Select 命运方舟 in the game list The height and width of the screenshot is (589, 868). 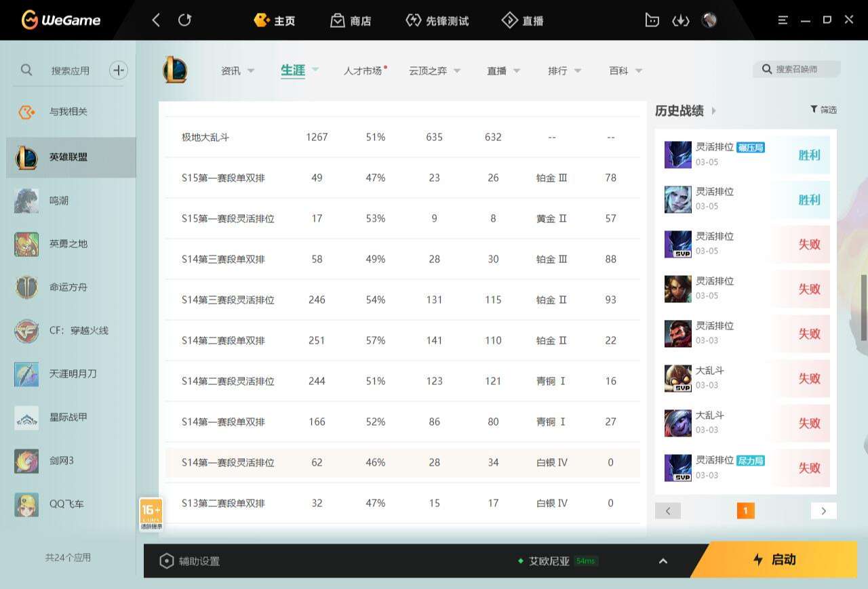[x=71, y=287]
